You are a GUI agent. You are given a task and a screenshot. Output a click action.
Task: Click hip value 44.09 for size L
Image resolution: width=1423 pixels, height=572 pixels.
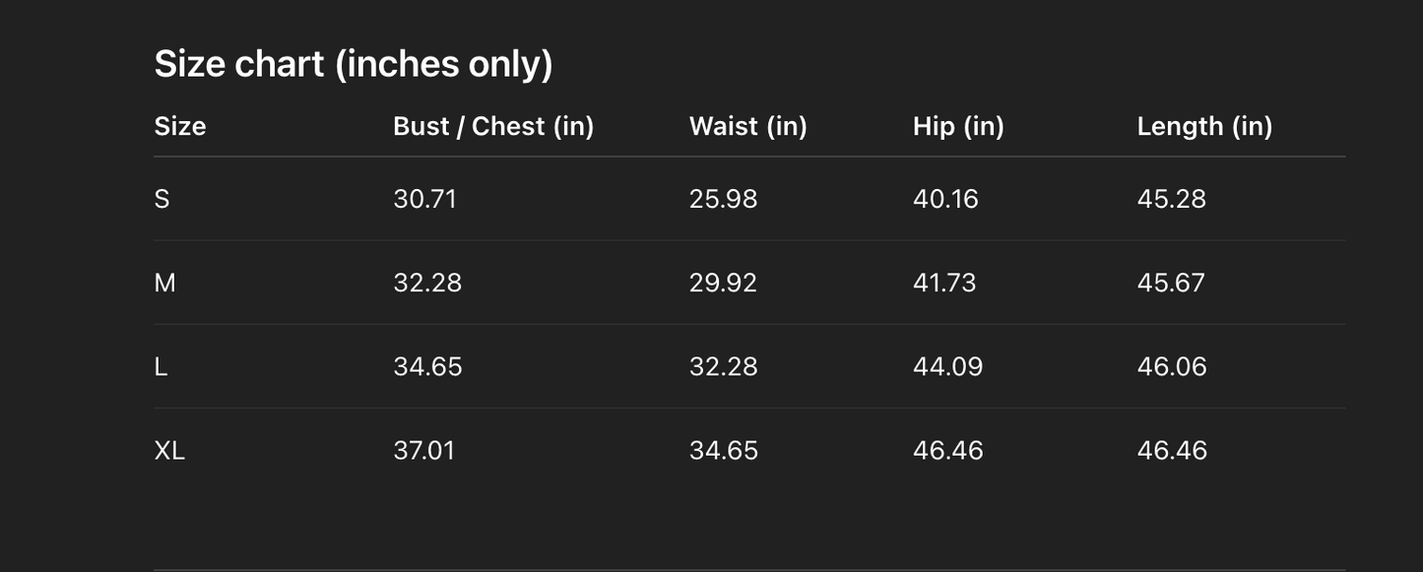point(947,366)
